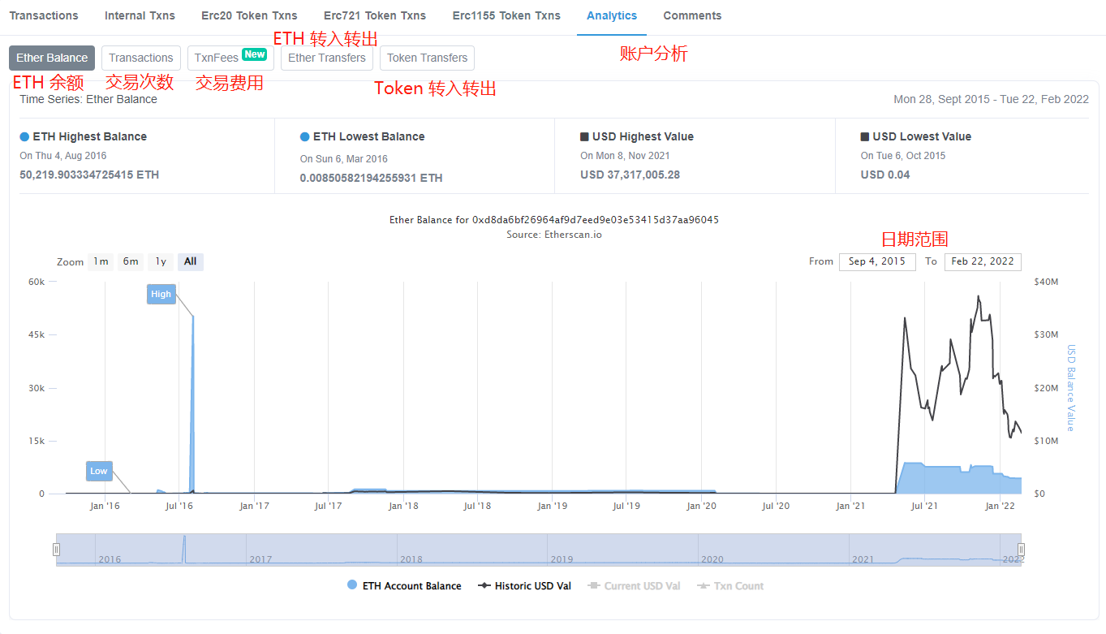The image size is (1106, 634).
Task: Click the Low flag marker on chart
Action: 99,471
